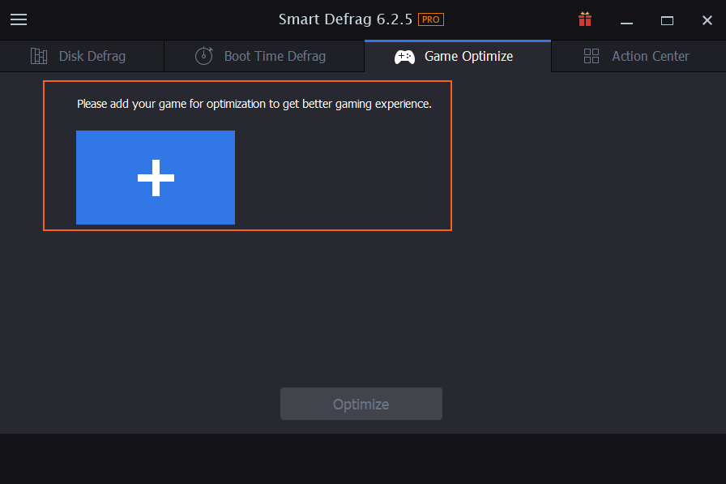Click the Boot Time Defrag stopwatch icon
This screenshot has width=726, height=484.
203,56
